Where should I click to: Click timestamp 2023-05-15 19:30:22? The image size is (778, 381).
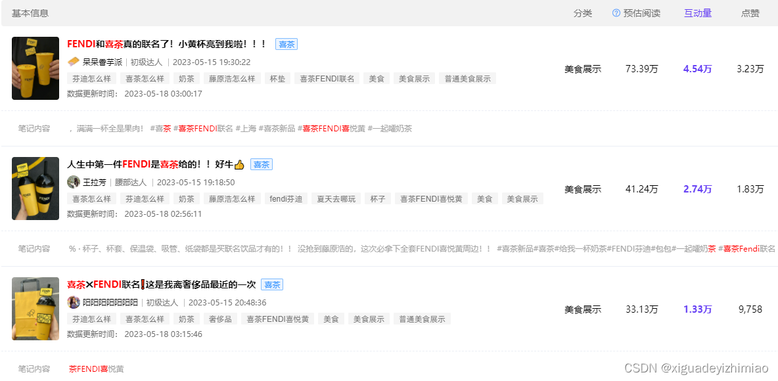tap(212, 62)
